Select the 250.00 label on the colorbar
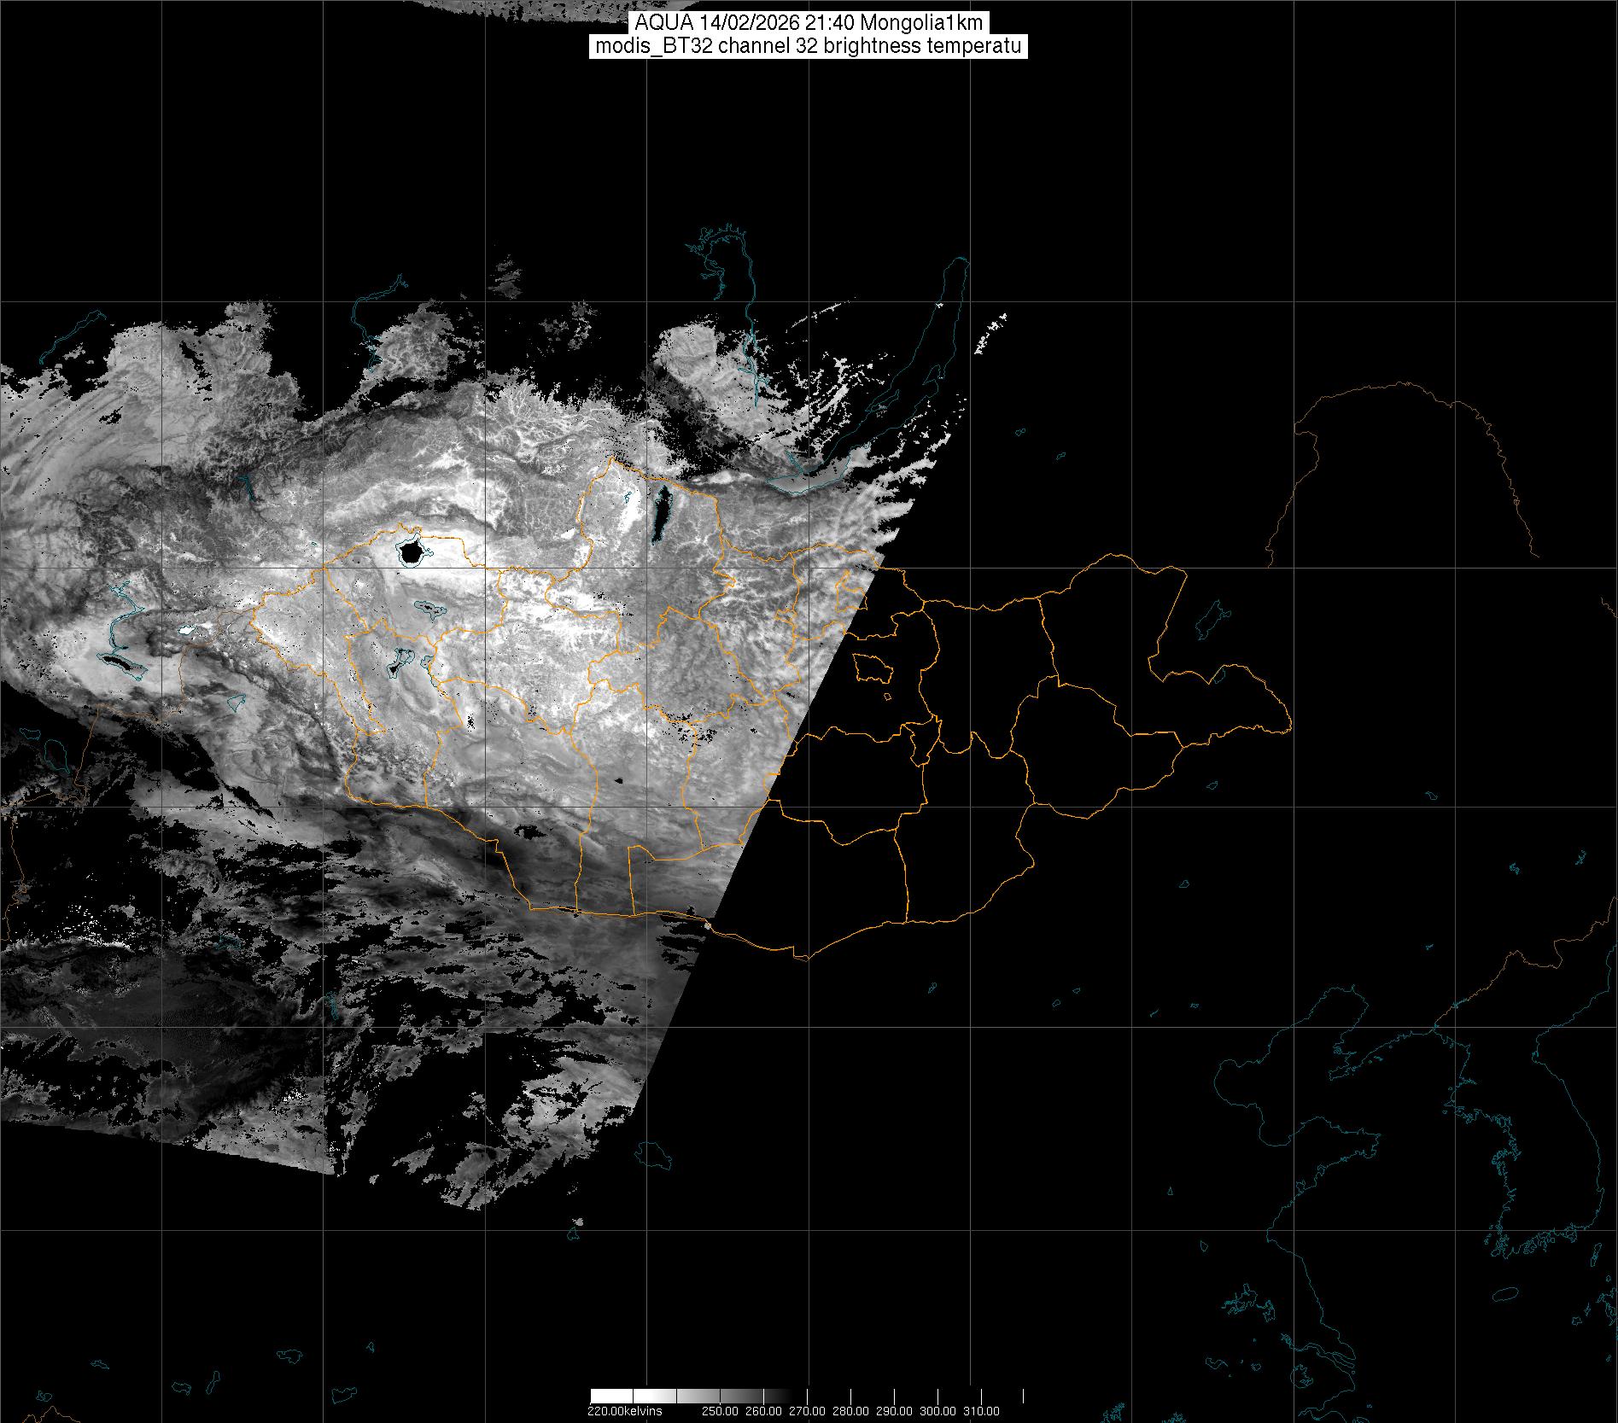The image size is (1618, 1423). 721,1411
